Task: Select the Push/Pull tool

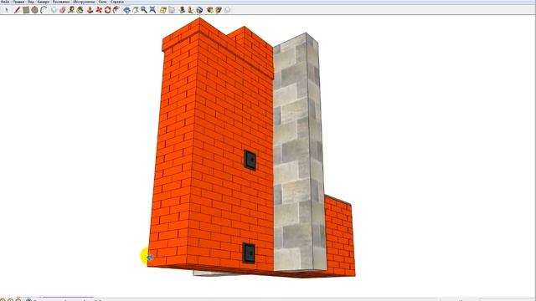Action: pos(90,10)
